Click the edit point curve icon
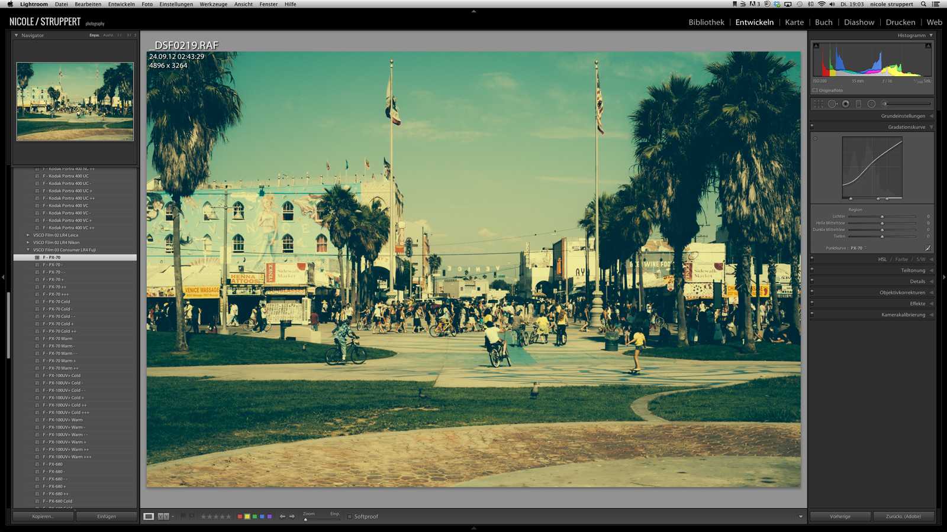Image resolution: width=947 pixels, height=532 pixels. [x=927, y=248]
